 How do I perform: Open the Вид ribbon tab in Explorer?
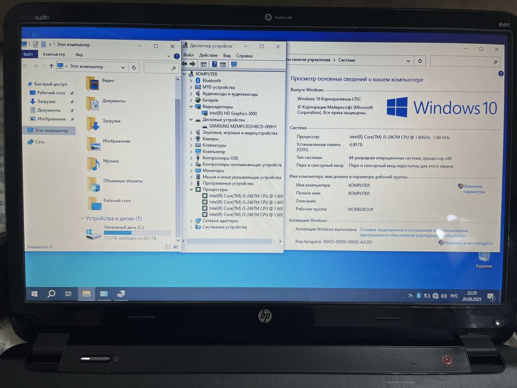click(x=79, y=55)
